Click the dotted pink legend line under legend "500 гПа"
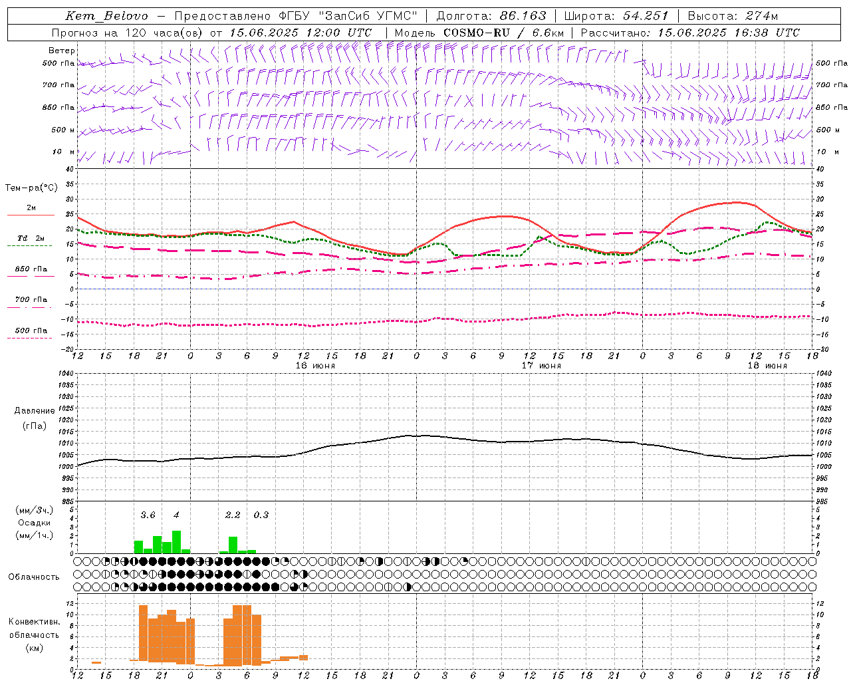 tap(29, 338)
